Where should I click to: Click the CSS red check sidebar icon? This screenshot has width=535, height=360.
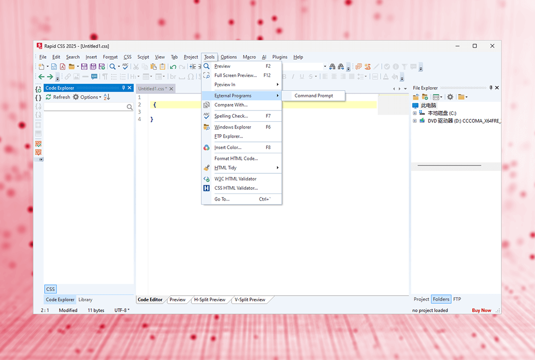coord(38,152)
